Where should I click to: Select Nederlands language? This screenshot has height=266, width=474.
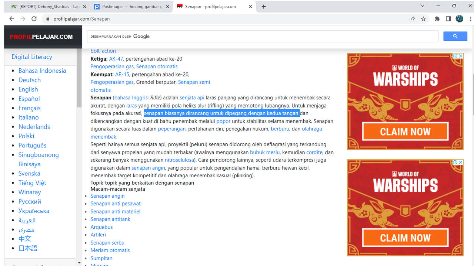(34, 127)
